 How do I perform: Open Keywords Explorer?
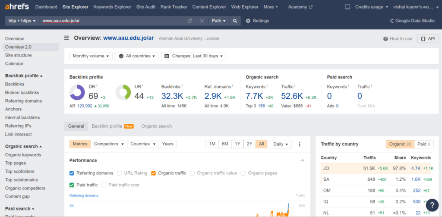tap(112, 7)
